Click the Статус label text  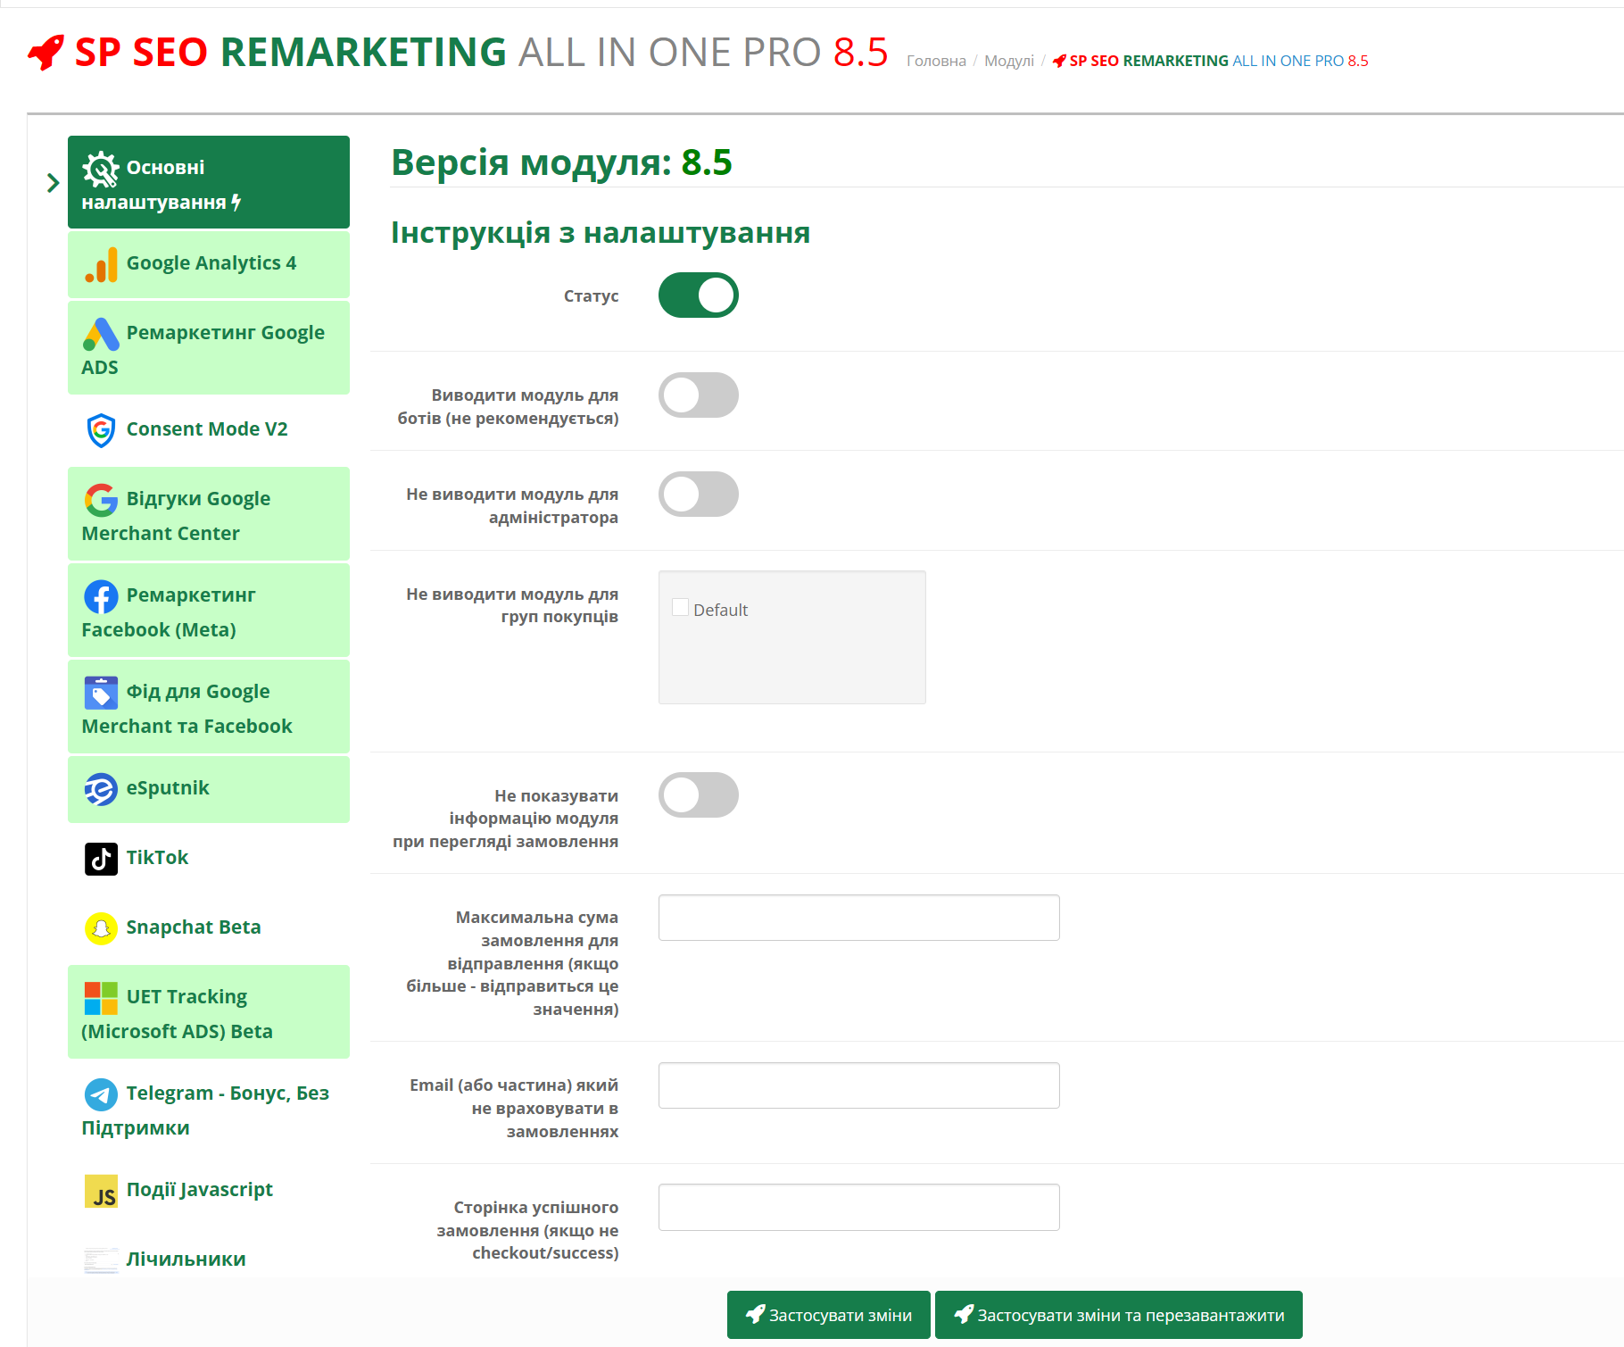[x=591, y=296]
